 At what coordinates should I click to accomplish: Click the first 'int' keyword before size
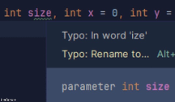coord(13,13)
